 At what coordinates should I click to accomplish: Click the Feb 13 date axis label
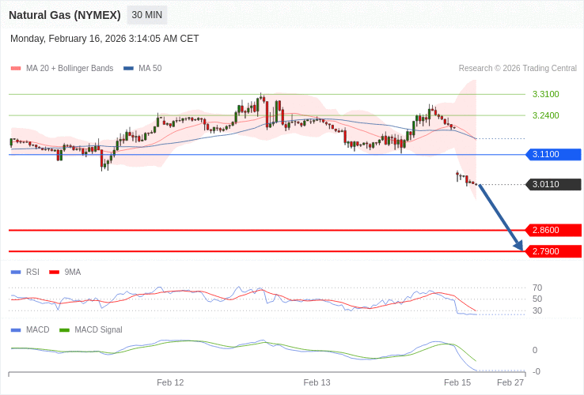(317, 382)
